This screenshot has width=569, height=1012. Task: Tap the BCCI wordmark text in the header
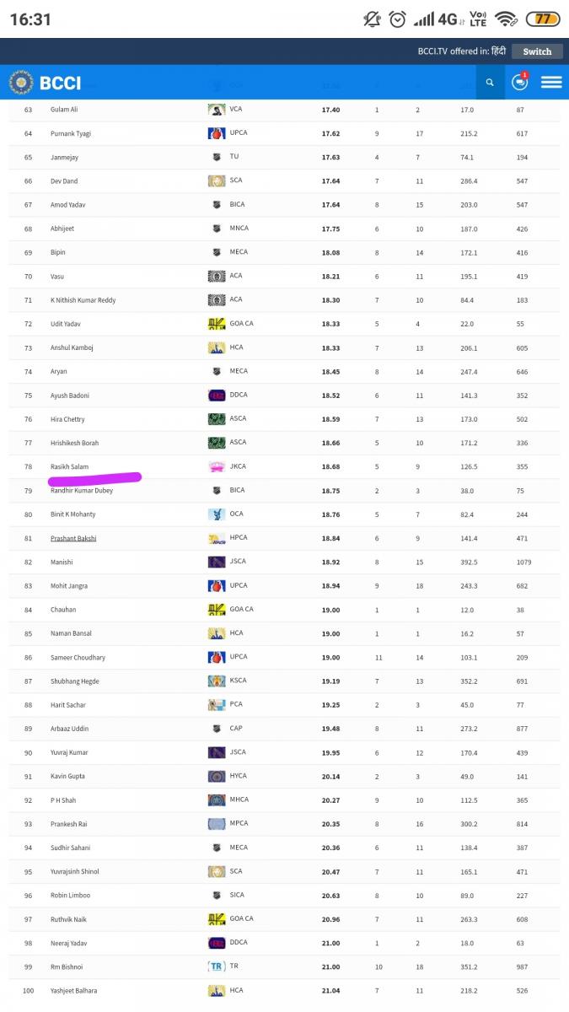click(61, 83)
